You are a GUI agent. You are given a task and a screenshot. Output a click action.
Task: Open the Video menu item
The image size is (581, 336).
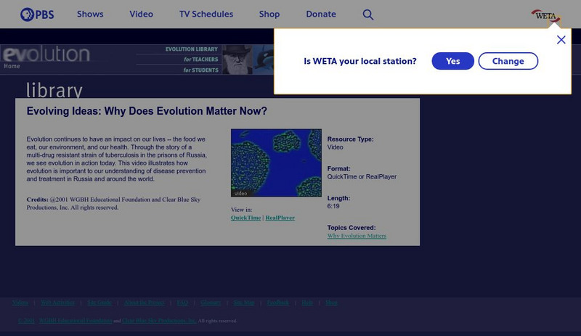pos(141,14)
